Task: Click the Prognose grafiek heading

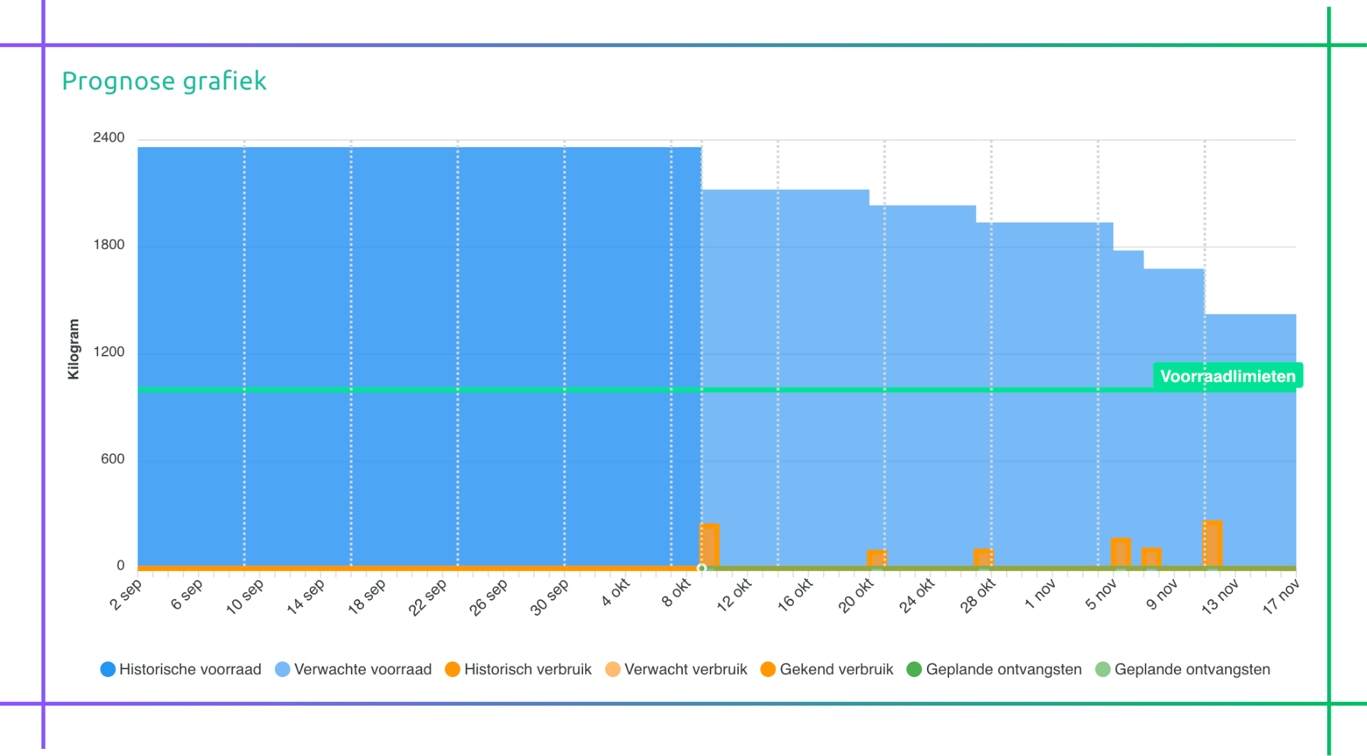Action: tap(164, 81)
